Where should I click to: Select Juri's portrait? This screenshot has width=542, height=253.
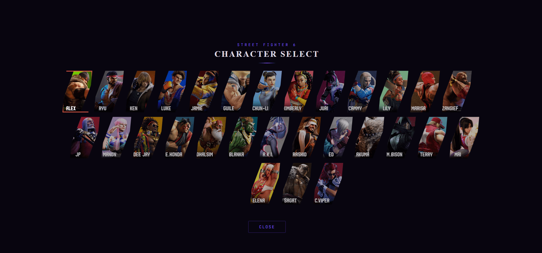[331, 91]
